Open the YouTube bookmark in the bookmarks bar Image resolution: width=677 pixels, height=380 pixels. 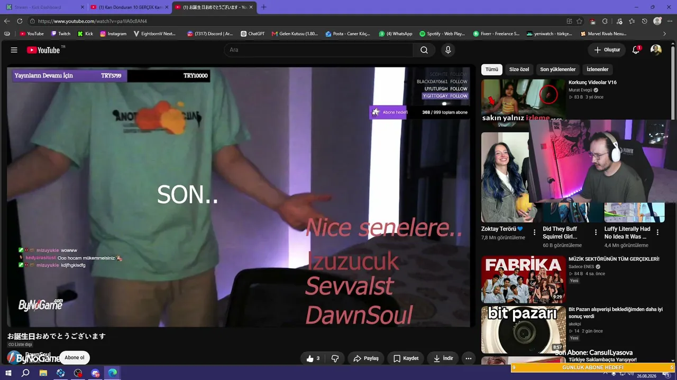[x=32, y=34]
